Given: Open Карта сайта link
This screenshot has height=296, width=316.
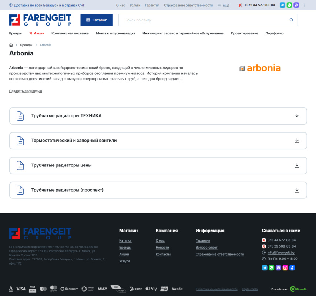Looking at the screenshot, I should tap(249, 289).
